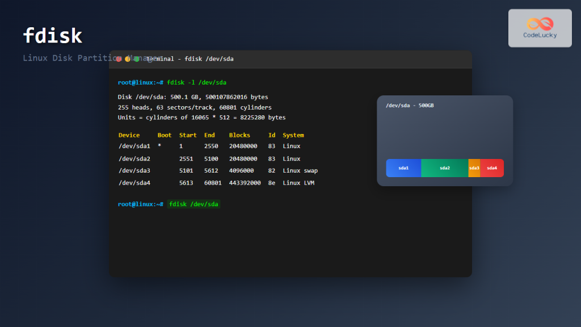Select the red sda4 partition block
Screen dimensions: 581x327
click(491, 168)
